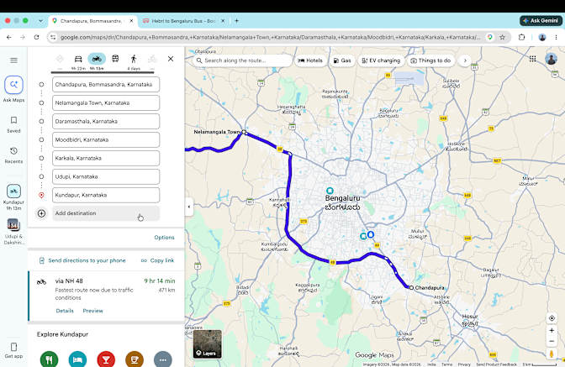
Task: Select motorcycle travel mode
Action: click(x=97, y=59)
